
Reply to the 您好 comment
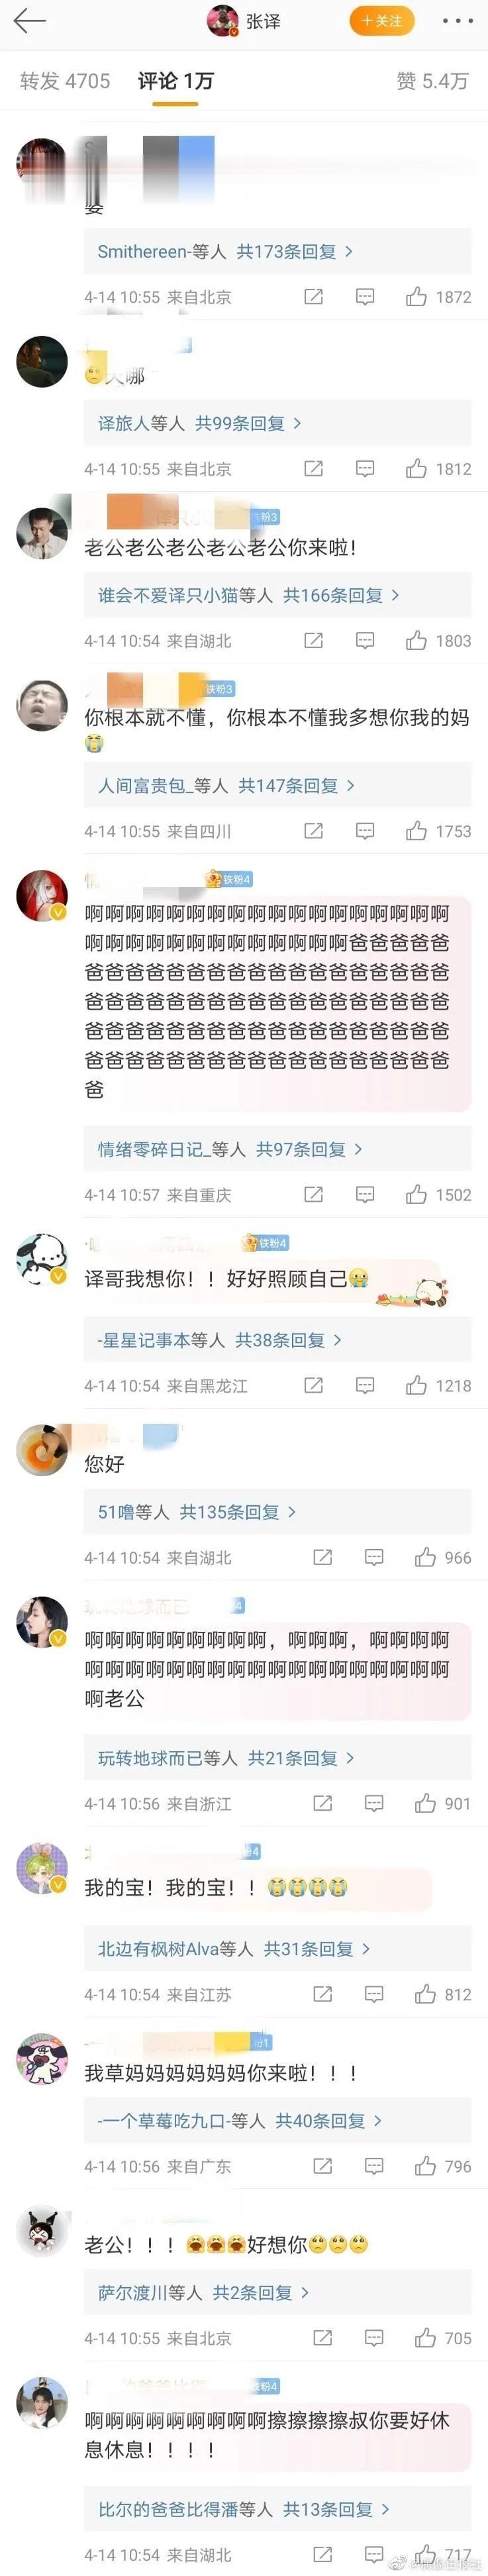[x=375, y=1558]
